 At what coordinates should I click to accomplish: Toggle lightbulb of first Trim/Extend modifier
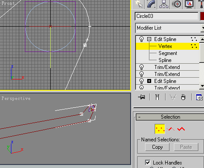142,67
